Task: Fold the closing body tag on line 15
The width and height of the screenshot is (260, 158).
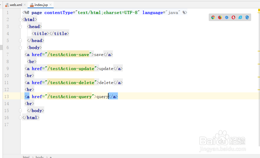Action: click(20, 111)
